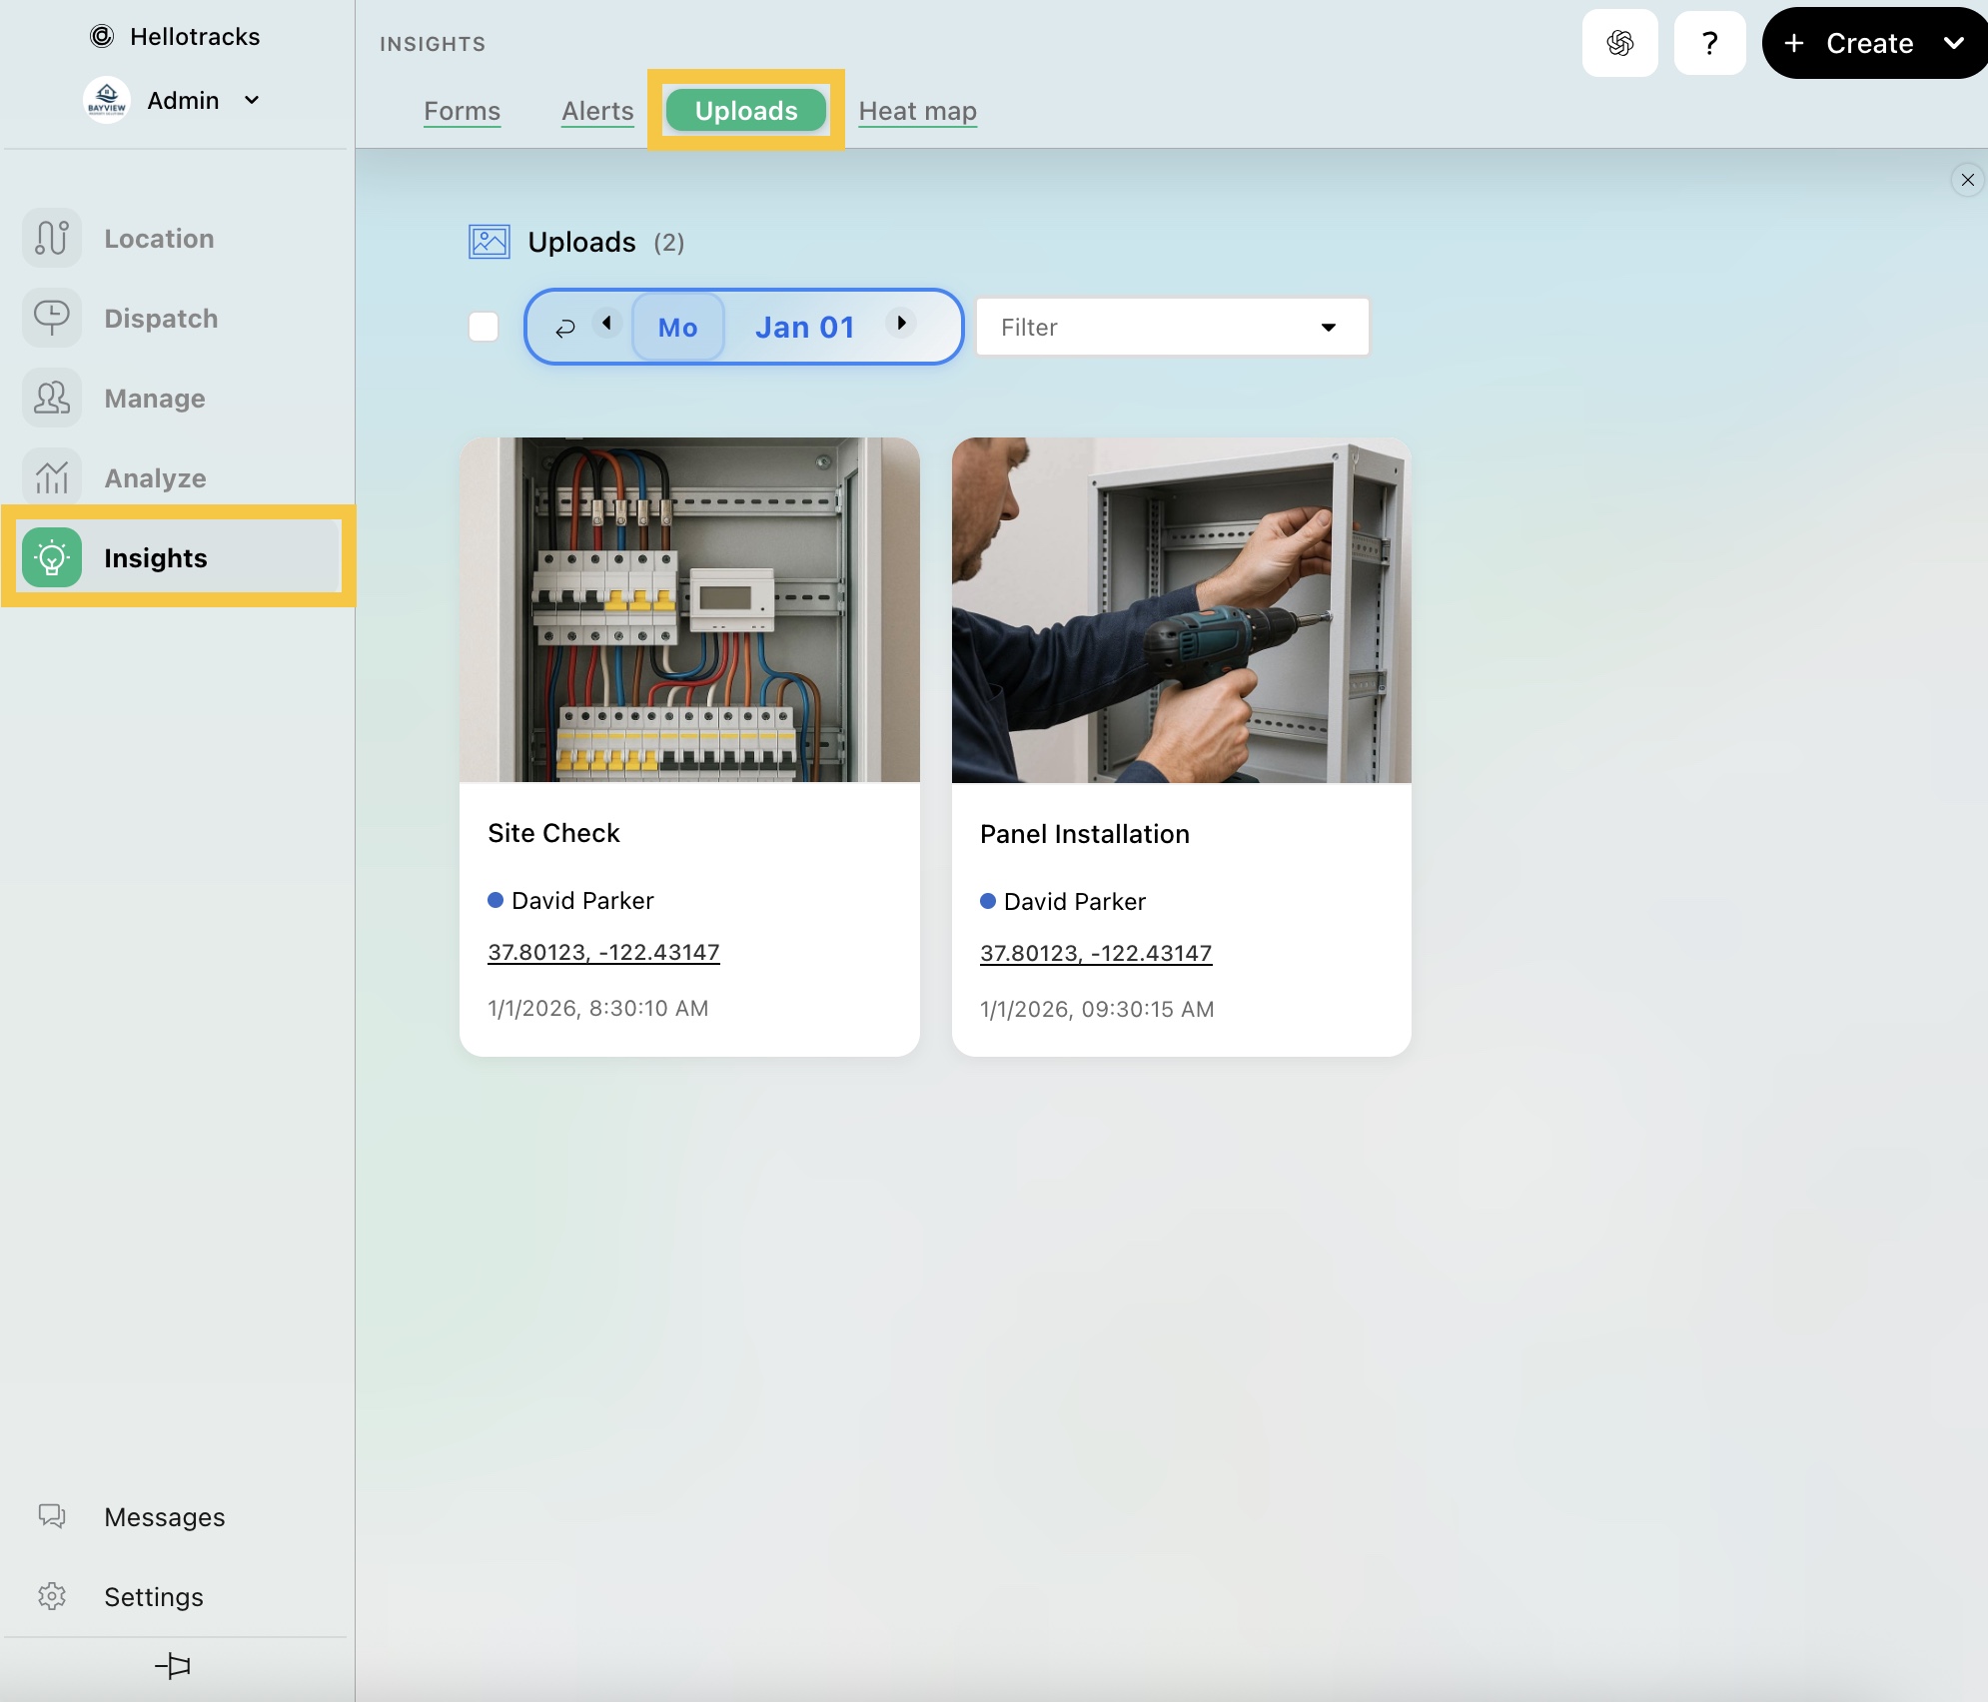Expand the Admin account dropdown
The width and height of the screenshot is (1988, 1702).
click(252, 100)
